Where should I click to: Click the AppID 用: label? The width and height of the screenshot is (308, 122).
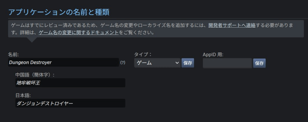pos(213,54)
